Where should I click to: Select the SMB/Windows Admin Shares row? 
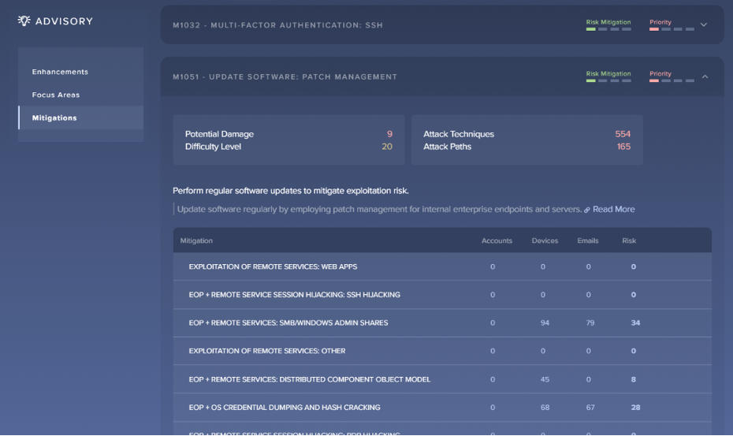[442, 322]
